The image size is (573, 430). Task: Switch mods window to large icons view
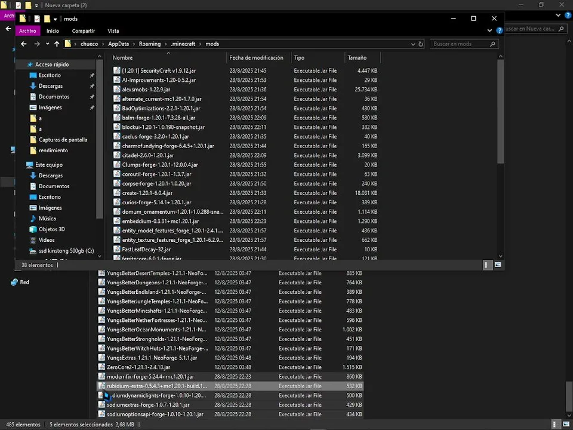(x=497, y=265)
